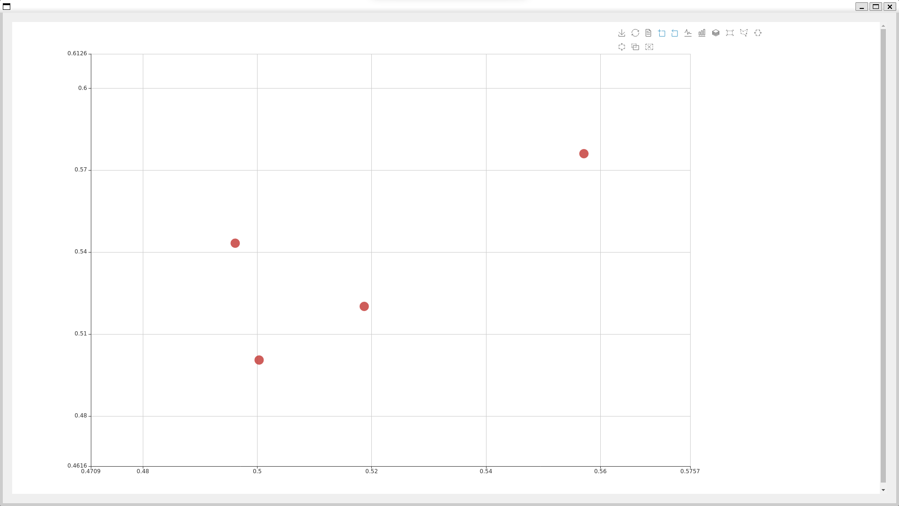Viewport: 899px width, 506px height.
Task: Click the x-axis label 0.52
Action: [372, 471]
